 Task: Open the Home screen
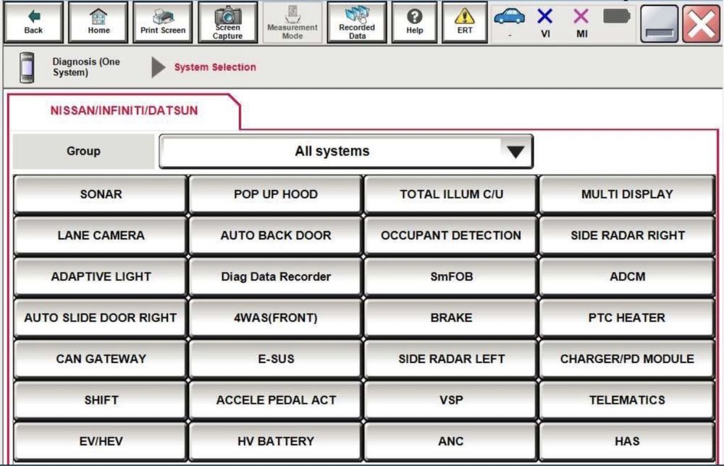[98, 22]
